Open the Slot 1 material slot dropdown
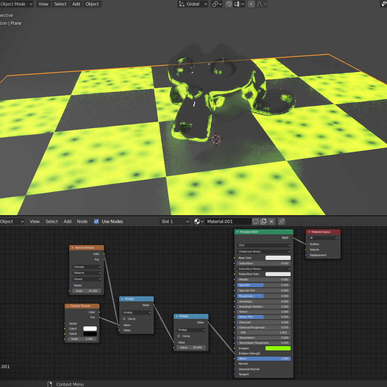387x387 pixels. [175, 221]
